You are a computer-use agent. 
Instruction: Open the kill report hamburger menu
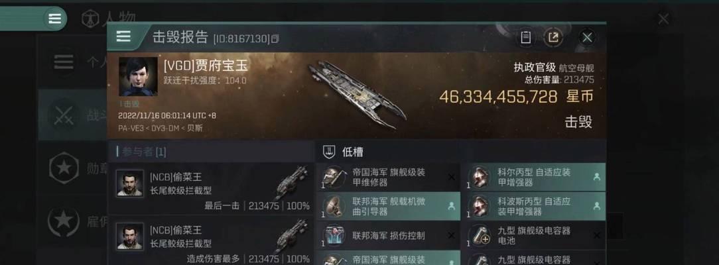pos(123,36)
